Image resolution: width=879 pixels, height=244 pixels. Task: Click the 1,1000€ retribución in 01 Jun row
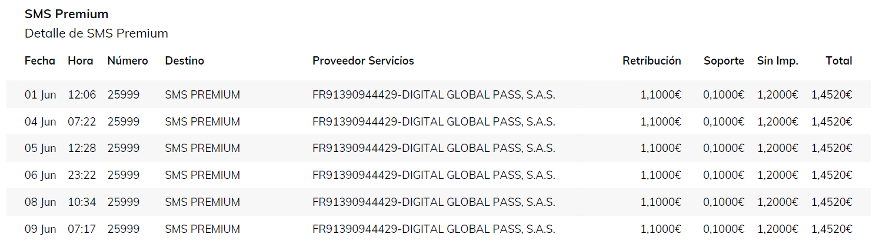(661, 95)
